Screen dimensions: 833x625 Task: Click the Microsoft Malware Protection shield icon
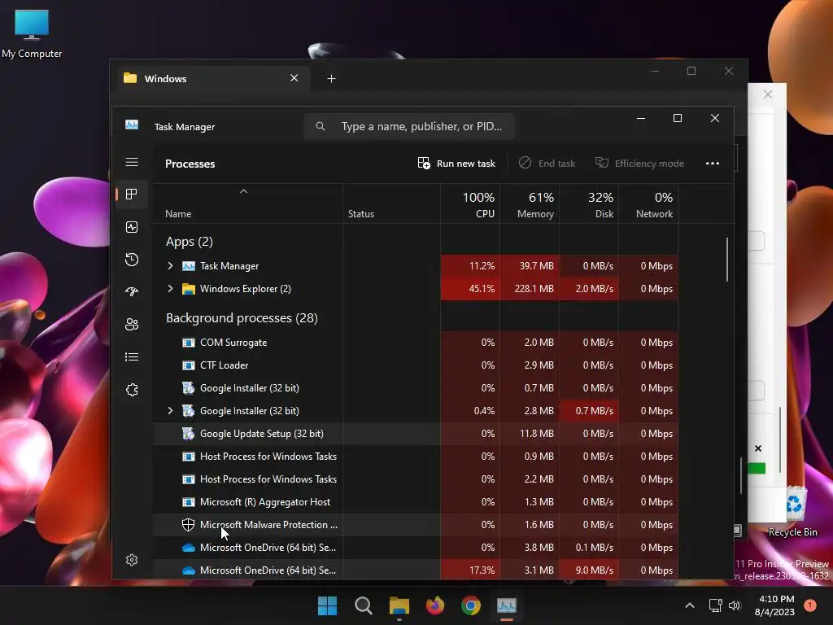[x=188, y=525]
